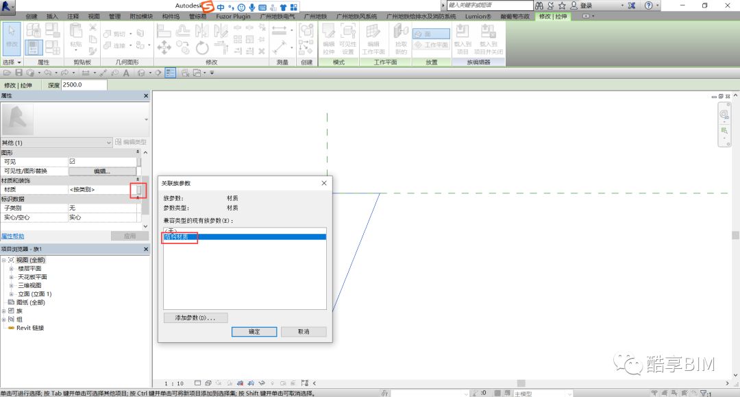The height and width of the screenshot is (397, 740).
Task: Click the 编辑拉伸 (Edit Extrusion) icon
Action: coord(328,38)
